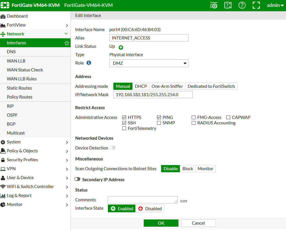Viewport: 286px width, 231px height.
Task: Select DHCP addressing mode
Action: point(141,86)
